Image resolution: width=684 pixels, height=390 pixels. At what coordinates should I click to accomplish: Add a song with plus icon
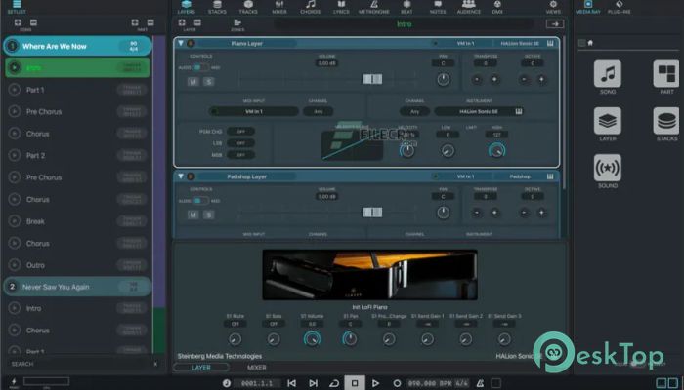(18, 22)
